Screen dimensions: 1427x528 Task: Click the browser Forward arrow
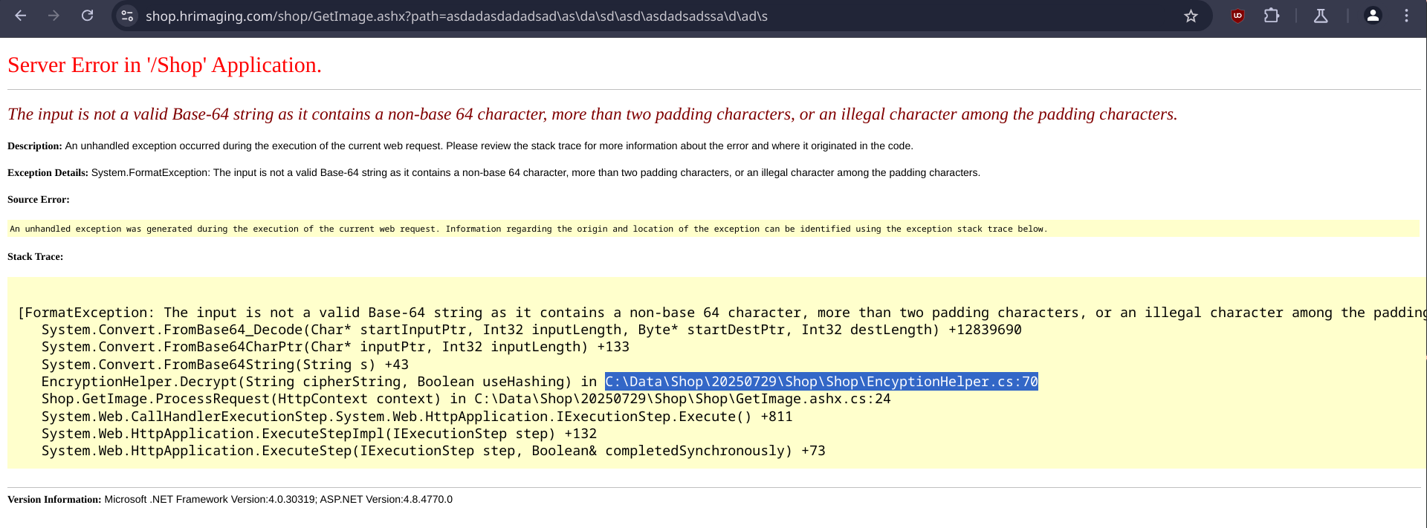[x=54, y=16]
